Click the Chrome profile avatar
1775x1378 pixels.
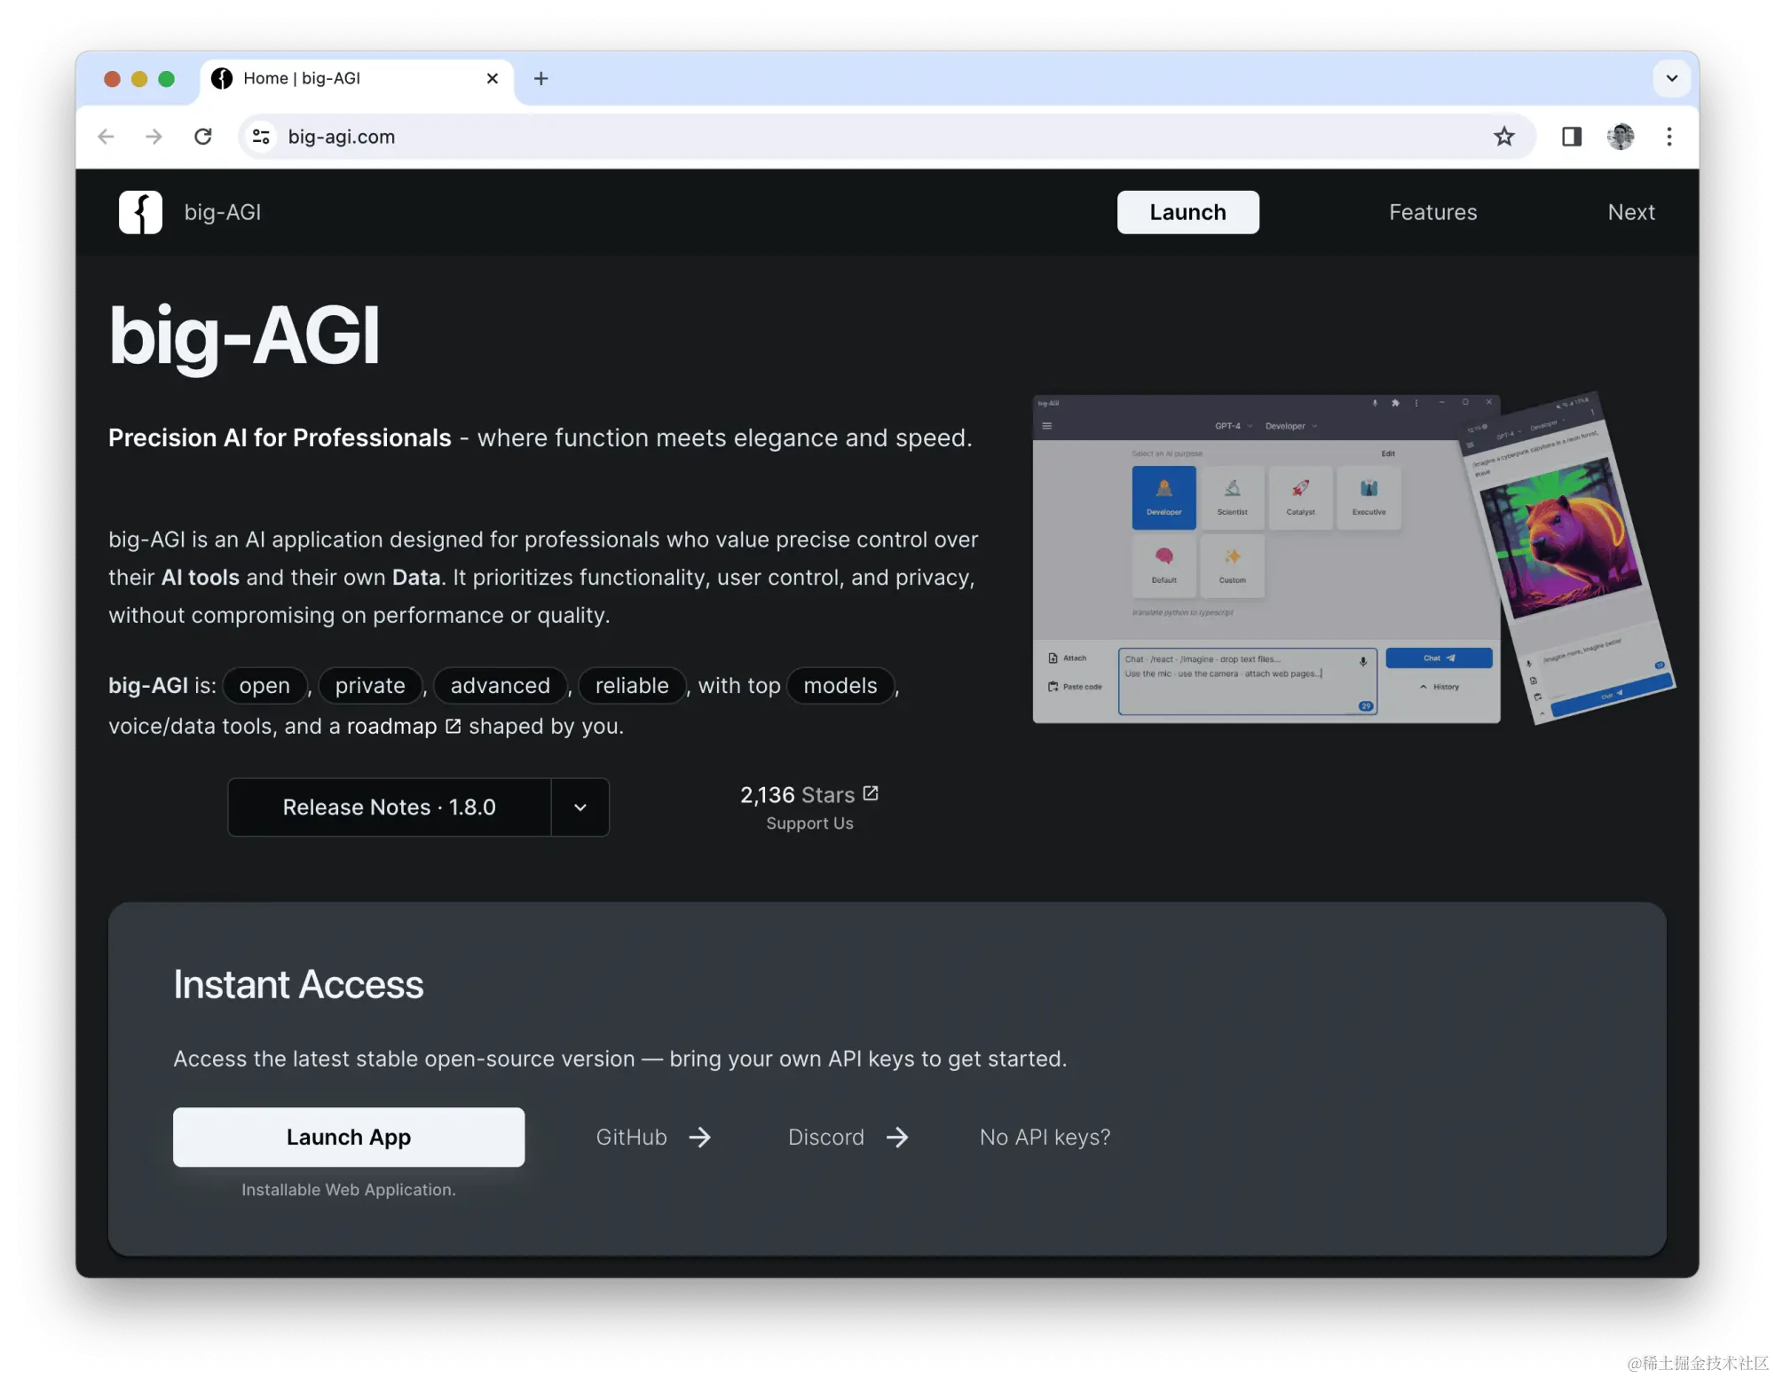[1620, 137]
